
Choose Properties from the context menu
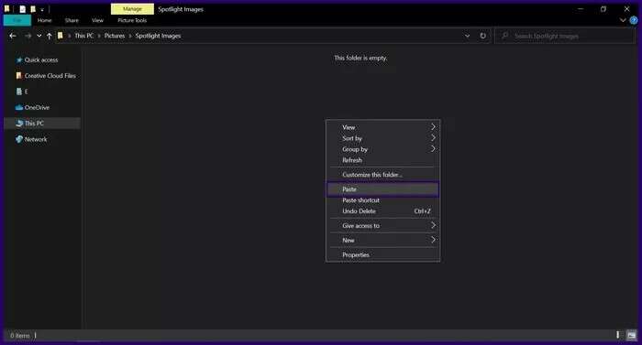tap(382, 254)
